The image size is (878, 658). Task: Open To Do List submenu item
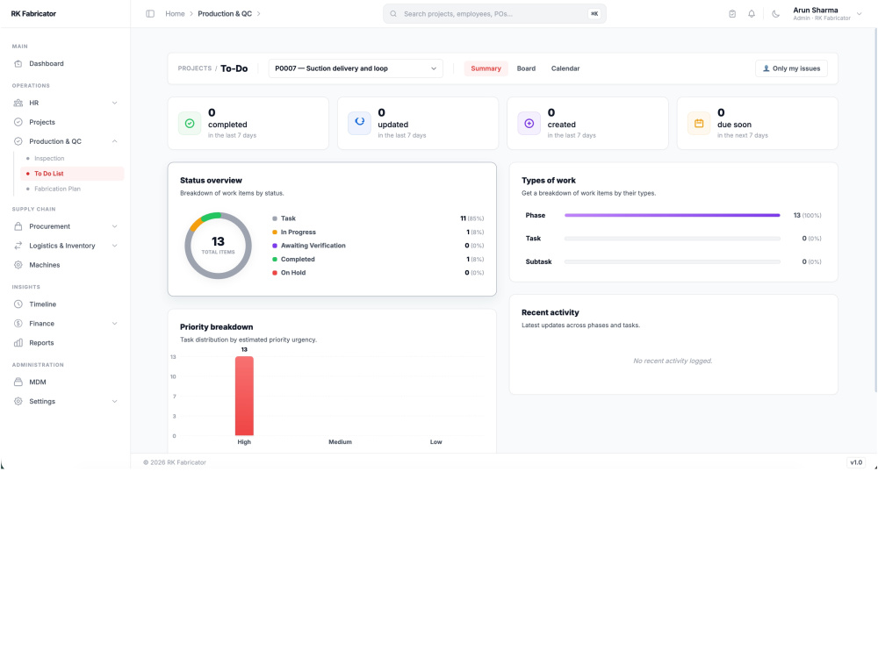click(72, 174)
